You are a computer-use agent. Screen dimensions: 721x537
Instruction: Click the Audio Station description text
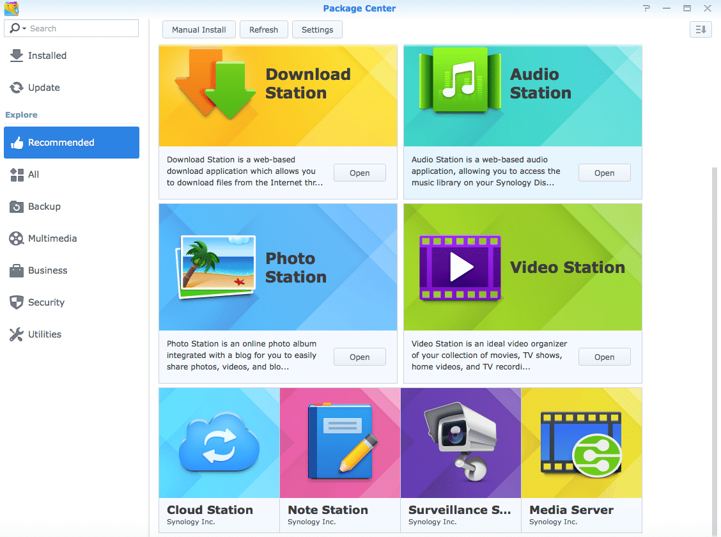[x=486, y=171]
